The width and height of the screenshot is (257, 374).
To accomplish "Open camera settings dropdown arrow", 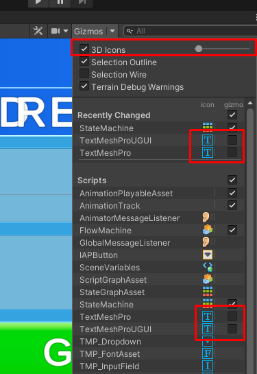I will click(66, 31).
